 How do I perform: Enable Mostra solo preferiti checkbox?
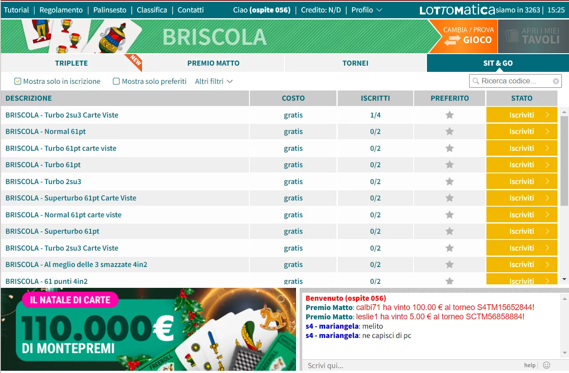(116, 81)
